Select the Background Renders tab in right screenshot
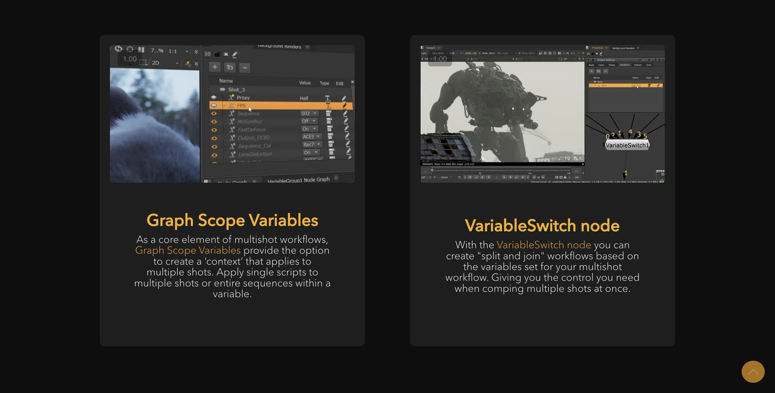 tap(623, 48)
